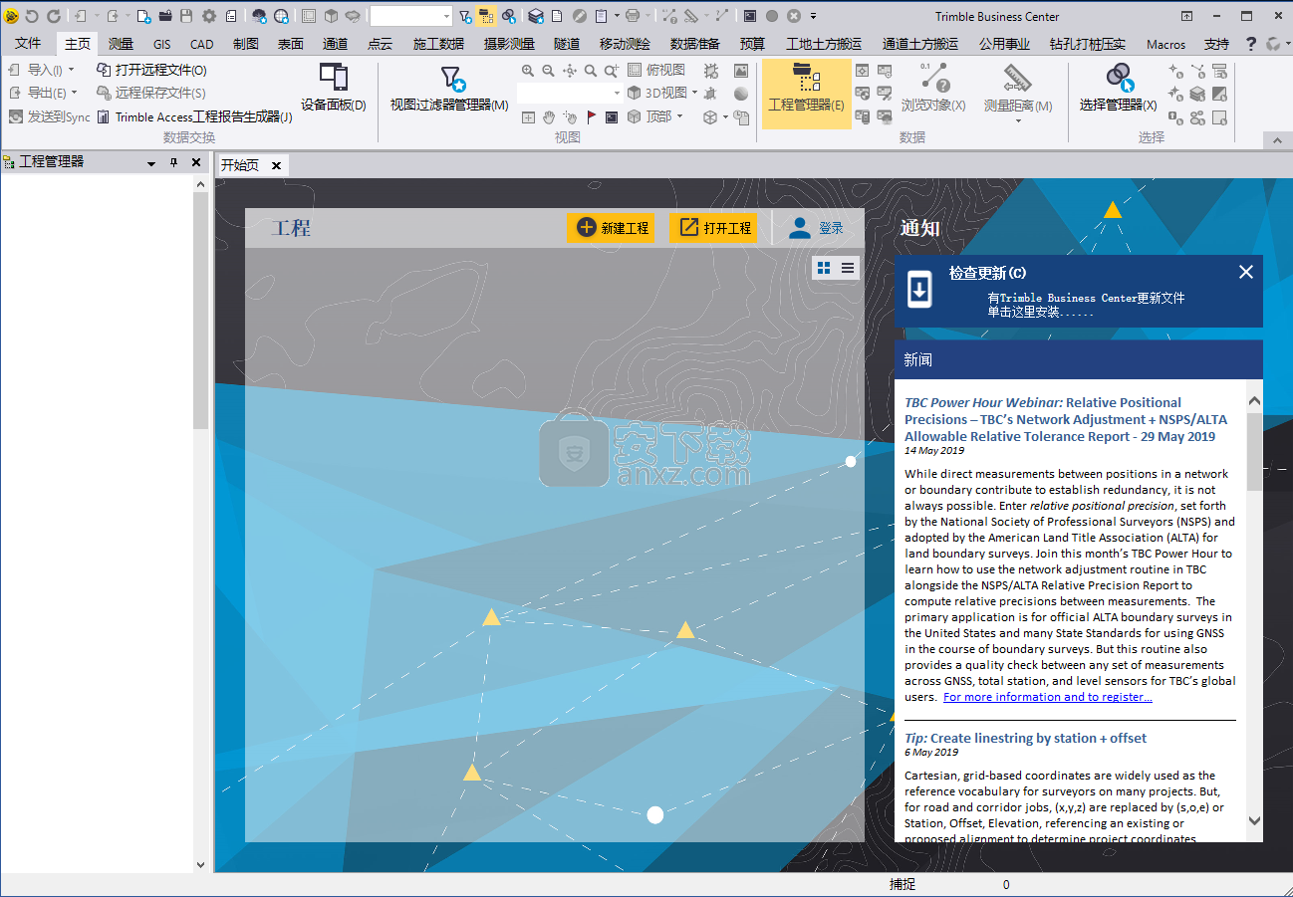The image size is (1293, 897).
Task: Click the news panel scrollbar down arrow
Action: click(x=1254, y=820)
